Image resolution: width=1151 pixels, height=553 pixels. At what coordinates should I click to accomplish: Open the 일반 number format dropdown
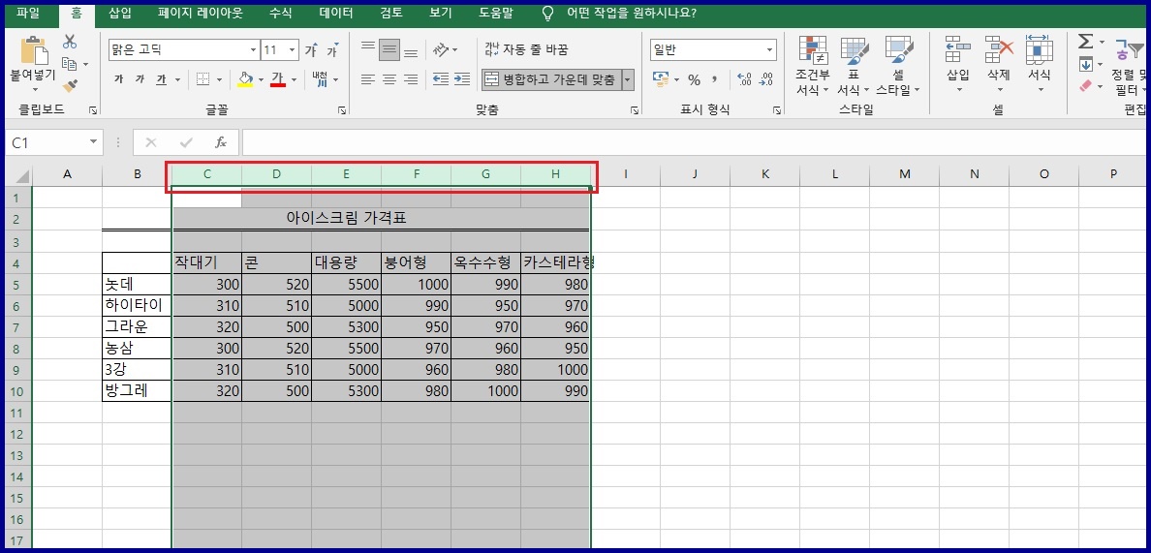(770, 49)
